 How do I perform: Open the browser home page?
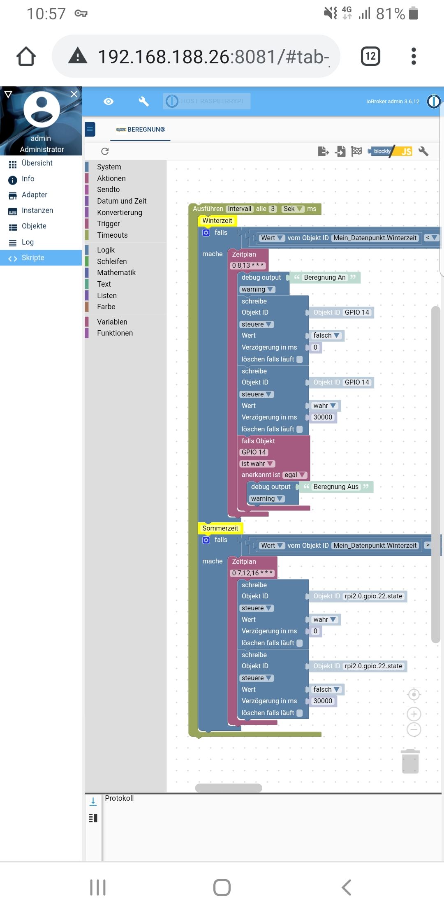pos(26,56)
